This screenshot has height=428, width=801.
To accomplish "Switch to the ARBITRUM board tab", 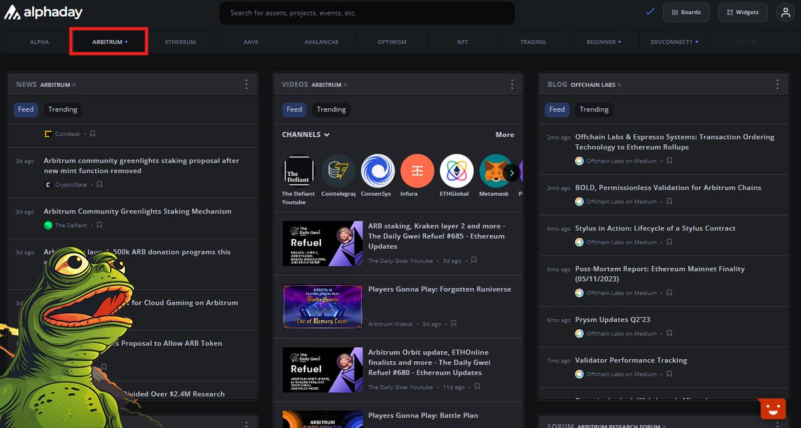I will pyautogui.click(x=109, y=42).
